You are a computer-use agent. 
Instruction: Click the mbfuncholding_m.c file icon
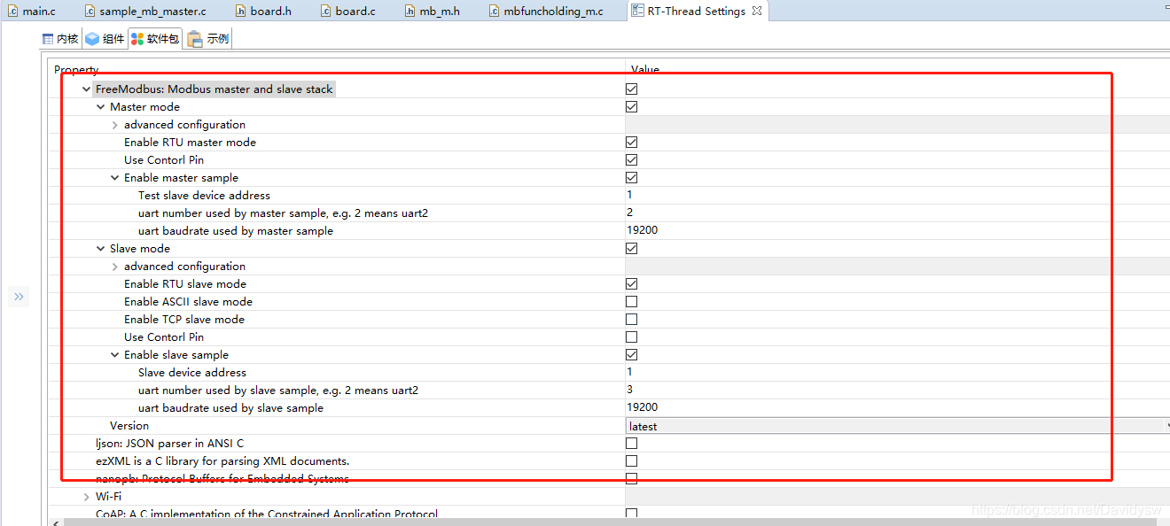click(494, 12)
